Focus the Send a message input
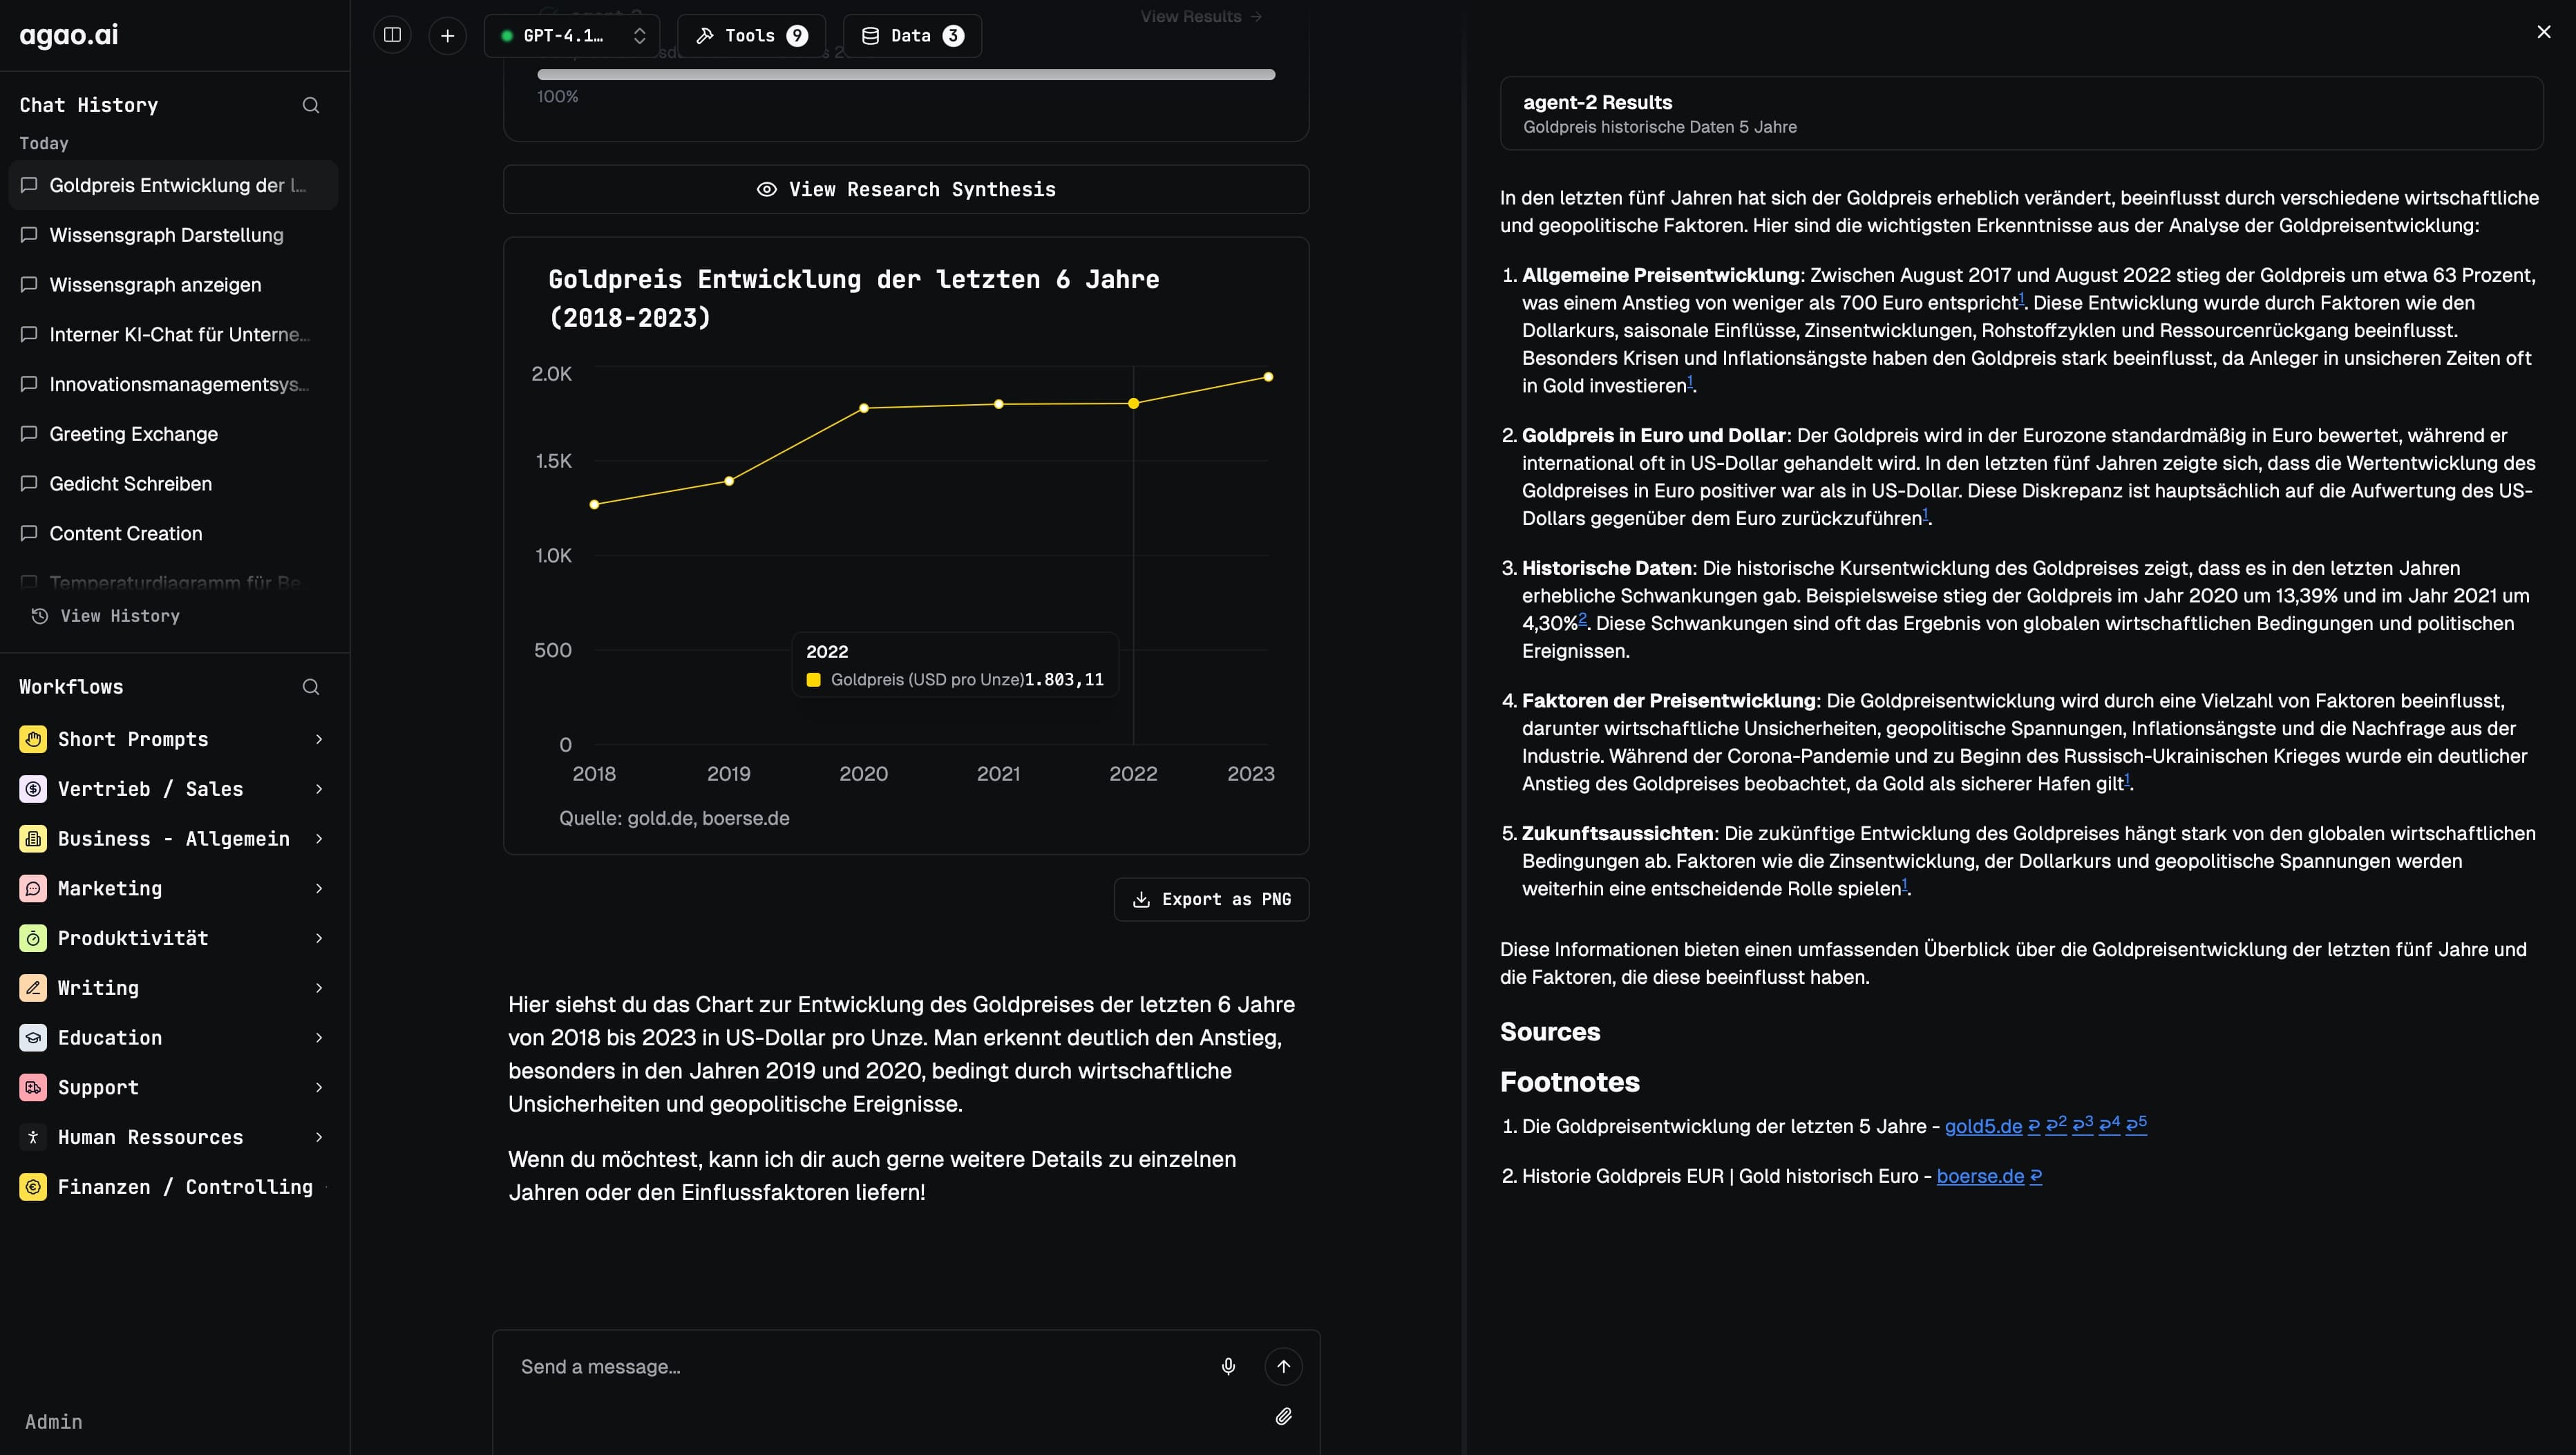 (850, 1367)
